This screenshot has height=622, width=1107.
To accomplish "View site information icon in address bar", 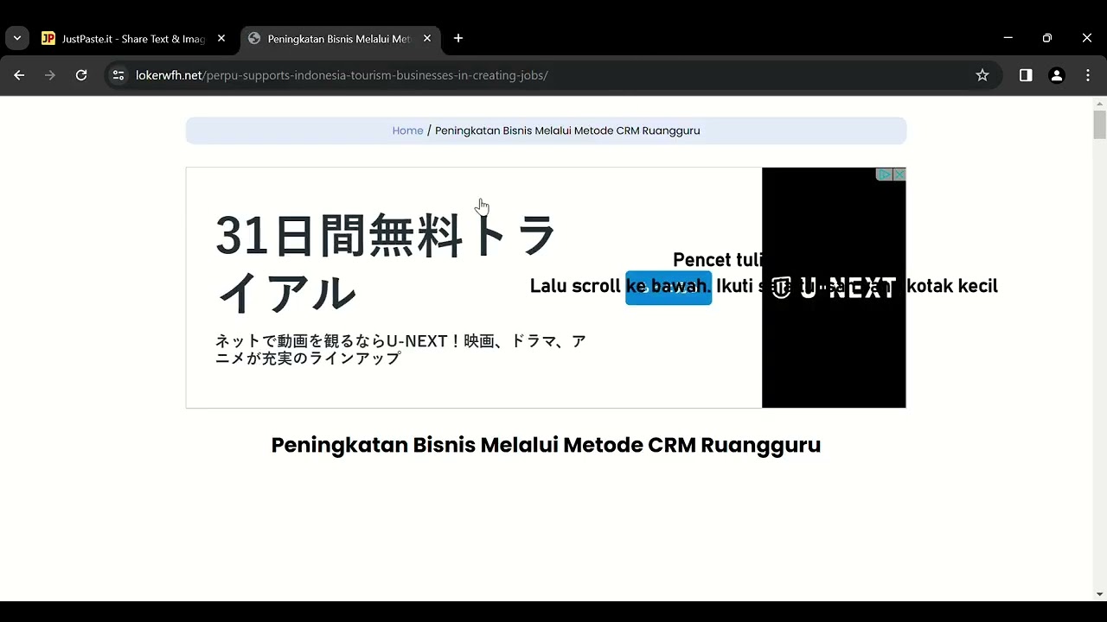I will (x=118, y=75).
